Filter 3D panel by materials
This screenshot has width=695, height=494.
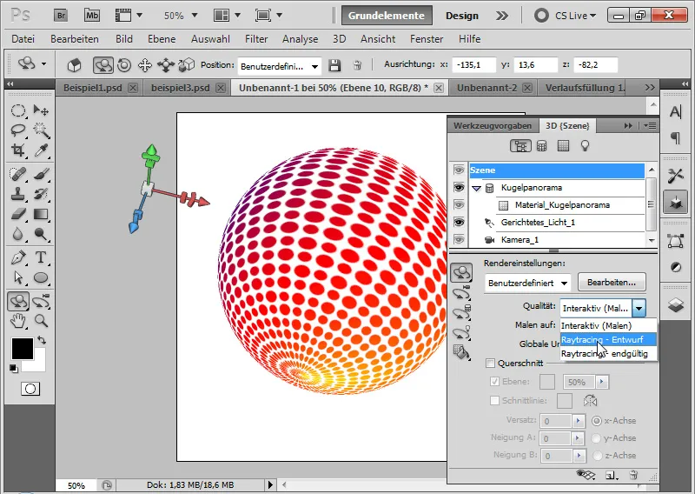tap(563, 145)
